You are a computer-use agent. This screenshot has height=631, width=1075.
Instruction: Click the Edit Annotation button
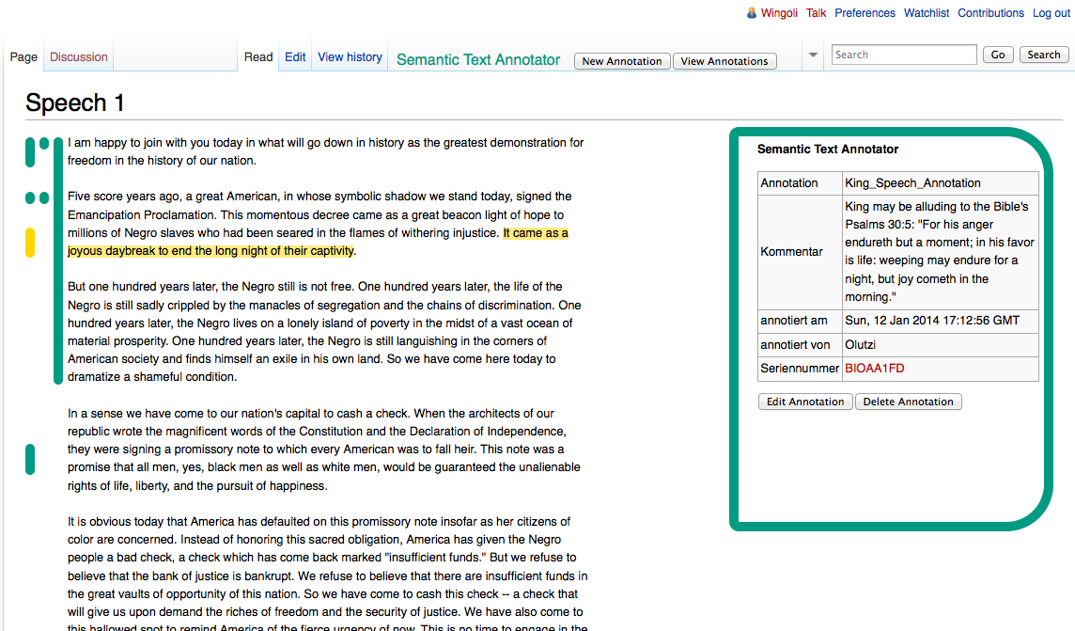point(805,402)
